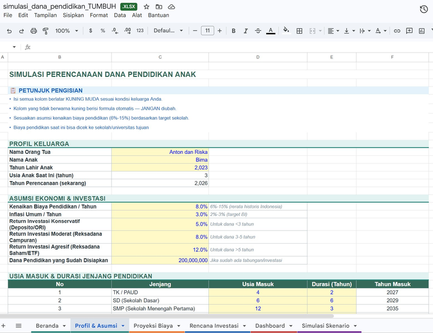Select column C header
The height and width of the screenshot is (333, 433).
160,57
